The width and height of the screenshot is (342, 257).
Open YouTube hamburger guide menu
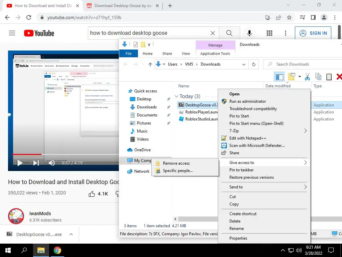[12, 33]
